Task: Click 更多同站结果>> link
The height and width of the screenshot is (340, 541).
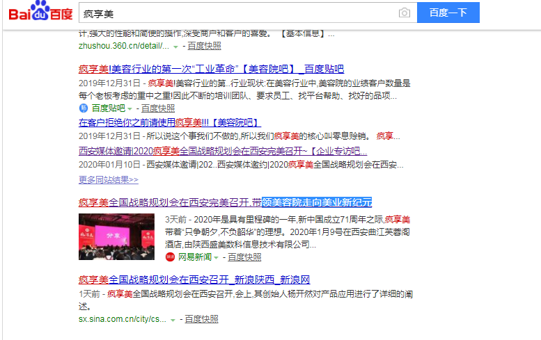Action: point(108,179)
